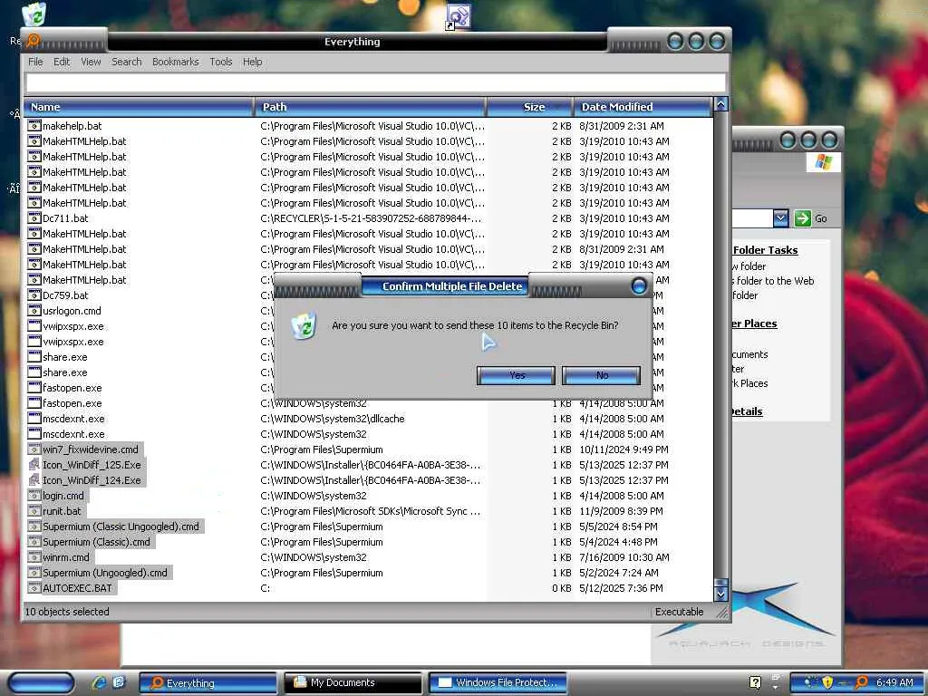Click the results list scroll-down arrow
928x696 pixels.
(x=720, y=594)
